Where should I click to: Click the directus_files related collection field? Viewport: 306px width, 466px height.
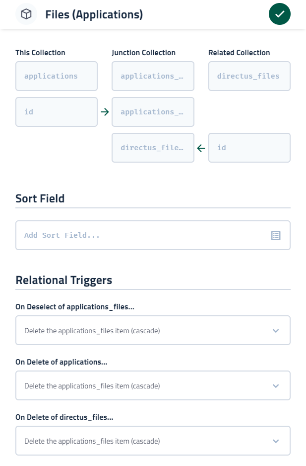(x=249, y=76)
